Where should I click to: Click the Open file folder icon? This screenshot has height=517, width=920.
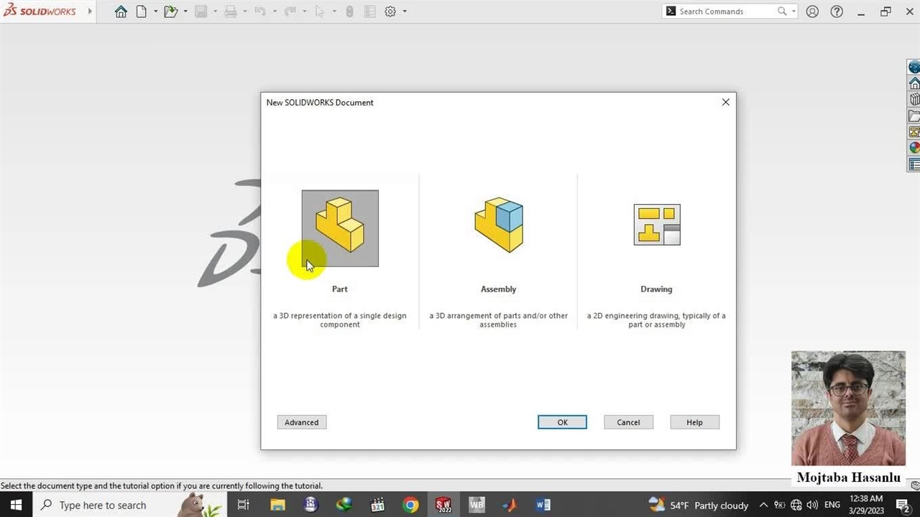pyautogui.click(x=170, y=11)
